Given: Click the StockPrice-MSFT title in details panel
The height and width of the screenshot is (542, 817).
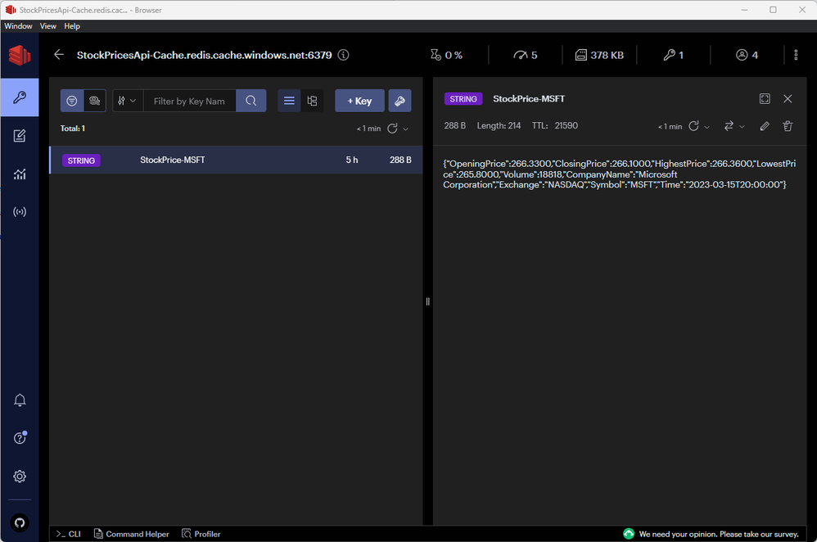Looking at the screenshot, I should pyautogui.click(x=529, y=98).
